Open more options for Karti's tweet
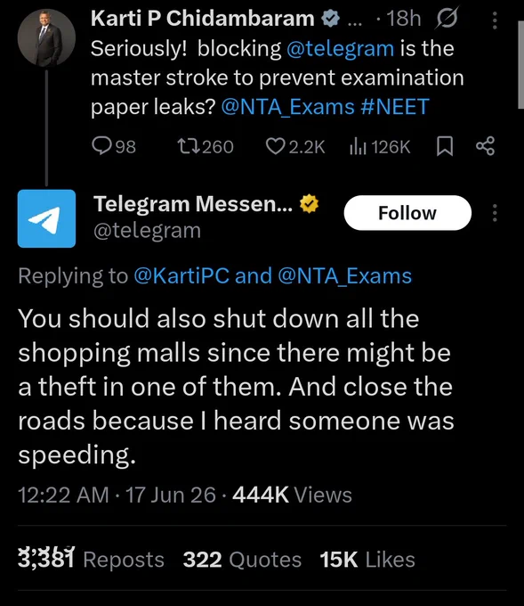 point(495,20)
